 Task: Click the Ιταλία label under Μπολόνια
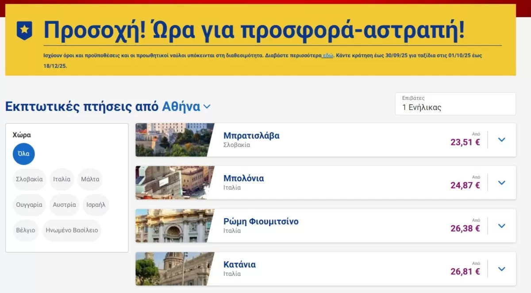coord(232,188)
